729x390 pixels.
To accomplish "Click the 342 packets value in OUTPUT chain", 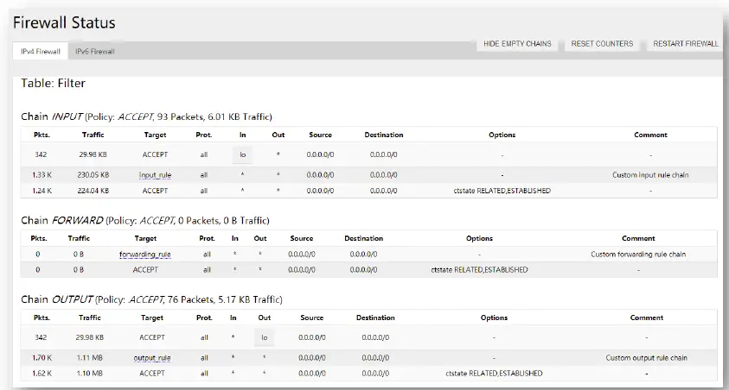I will click(x=41, y=337).
